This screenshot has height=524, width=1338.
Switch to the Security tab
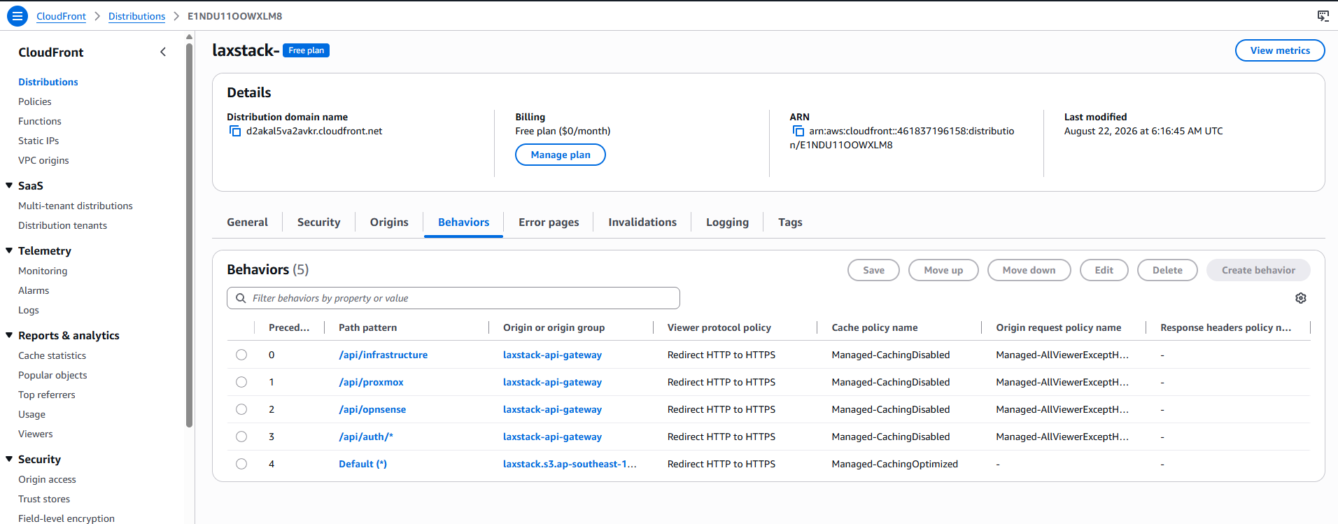[318, 222]
